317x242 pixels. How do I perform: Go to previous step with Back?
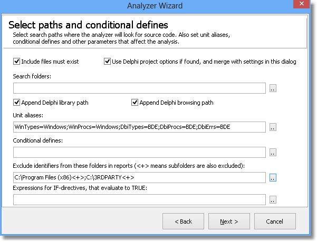[x=183, y=221]
